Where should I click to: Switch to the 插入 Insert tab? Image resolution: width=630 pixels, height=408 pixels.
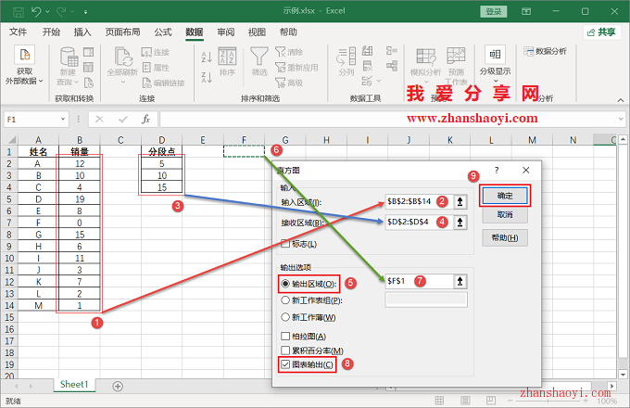tap(82, 32)
